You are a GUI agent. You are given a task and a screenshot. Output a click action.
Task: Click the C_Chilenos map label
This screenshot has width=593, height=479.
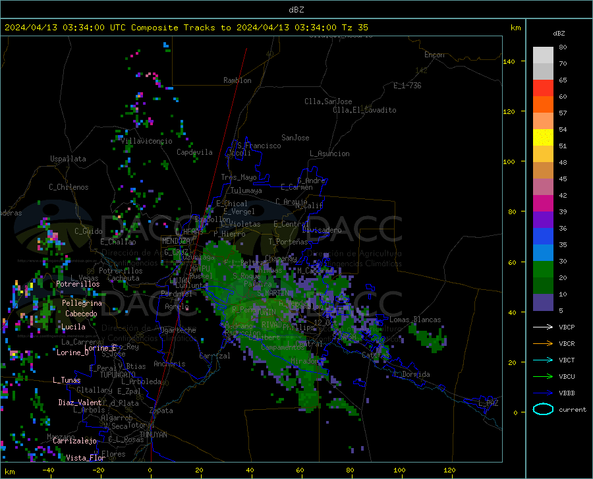click(69, 187)
